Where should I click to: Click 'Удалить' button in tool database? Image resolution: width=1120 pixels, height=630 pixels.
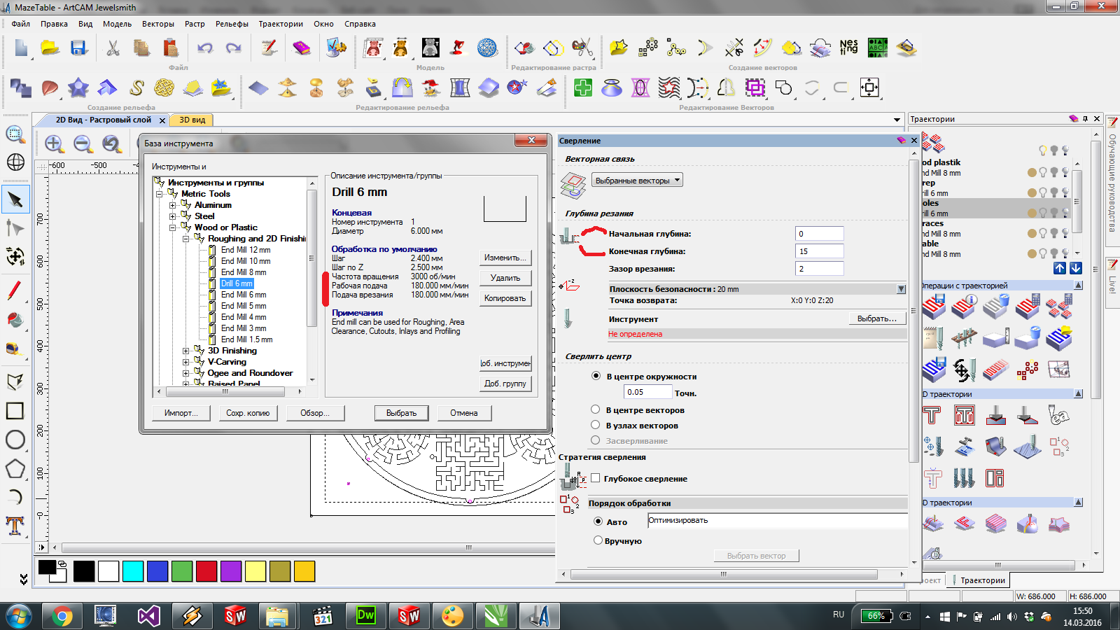click(505, 278)
